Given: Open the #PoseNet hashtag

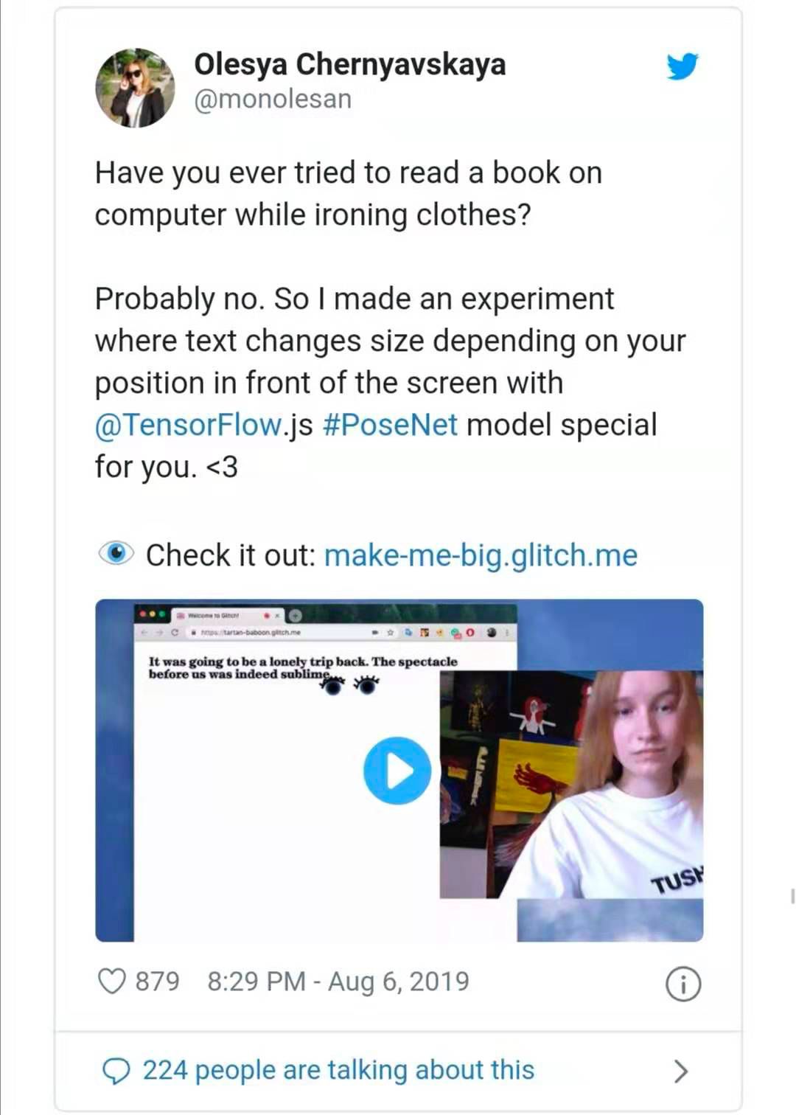Looking at the screenshot, I should [390, 425].
